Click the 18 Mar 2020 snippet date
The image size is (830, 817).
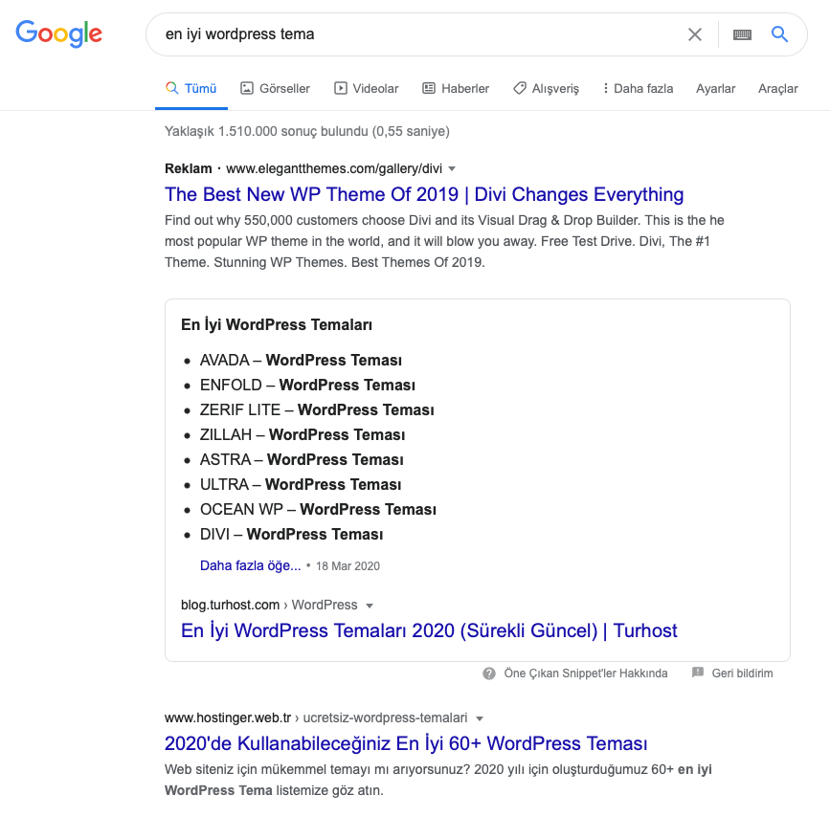[x=348, y=566]
